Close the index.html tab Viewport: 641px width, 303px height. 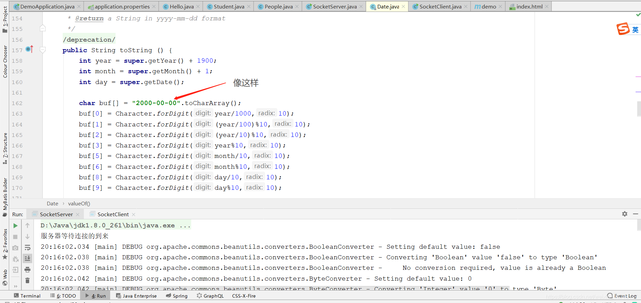tap(547, 6)
